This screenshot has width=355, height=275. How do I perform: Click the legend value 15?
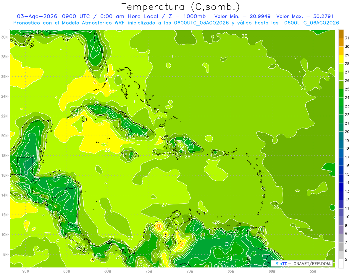point(347,174)
